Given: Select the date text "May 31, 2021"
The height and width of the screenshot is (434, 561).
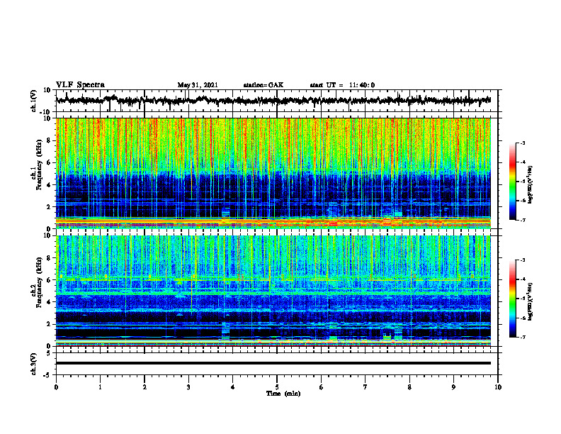Looking at the screenshot, I should pyautogui.click(x=198, y=85).
